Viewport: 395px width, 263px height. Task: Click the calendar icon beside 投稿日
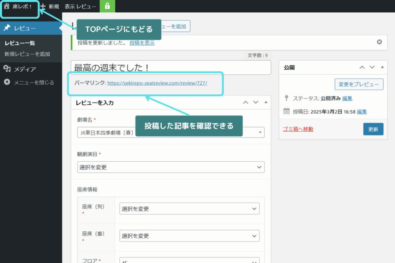(287, 111)
